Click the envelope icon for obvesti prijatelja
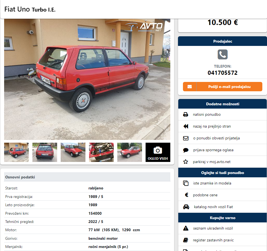The height and width of the screenshot is (251, 267). click(186, 138)
